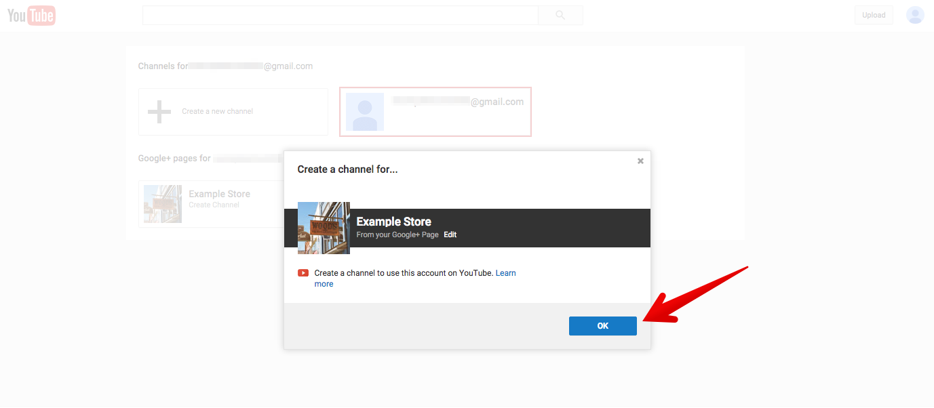
Task: Click the search magnifier icon
Action: (x=560, y=15)
